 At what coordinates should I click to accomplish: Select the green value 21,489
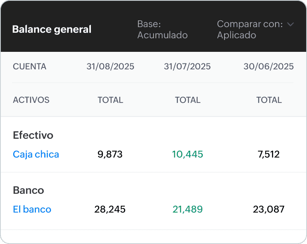pos(187,209)
